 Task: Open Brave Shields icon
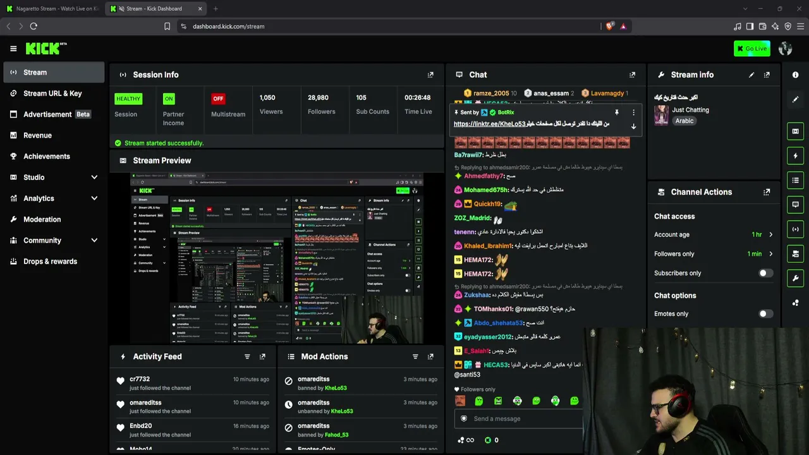(609, 27)
